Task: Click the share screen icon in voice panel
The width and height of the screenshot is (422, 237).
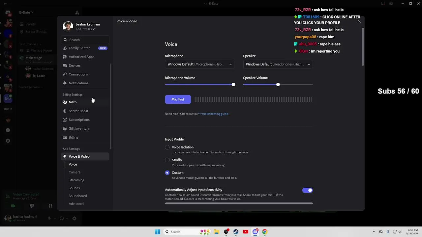Action: (32, 206)
